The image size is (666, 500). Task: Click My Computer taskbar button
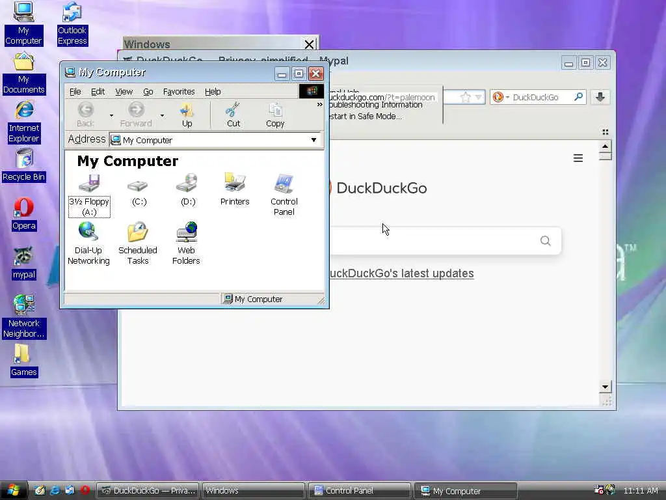tap(466, 491)
